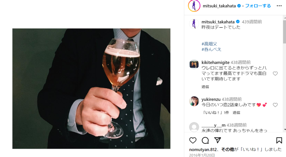Reply to kikitehamigite comment via 返信
This screenshot has width=286, height=157.
coord(205,87)
